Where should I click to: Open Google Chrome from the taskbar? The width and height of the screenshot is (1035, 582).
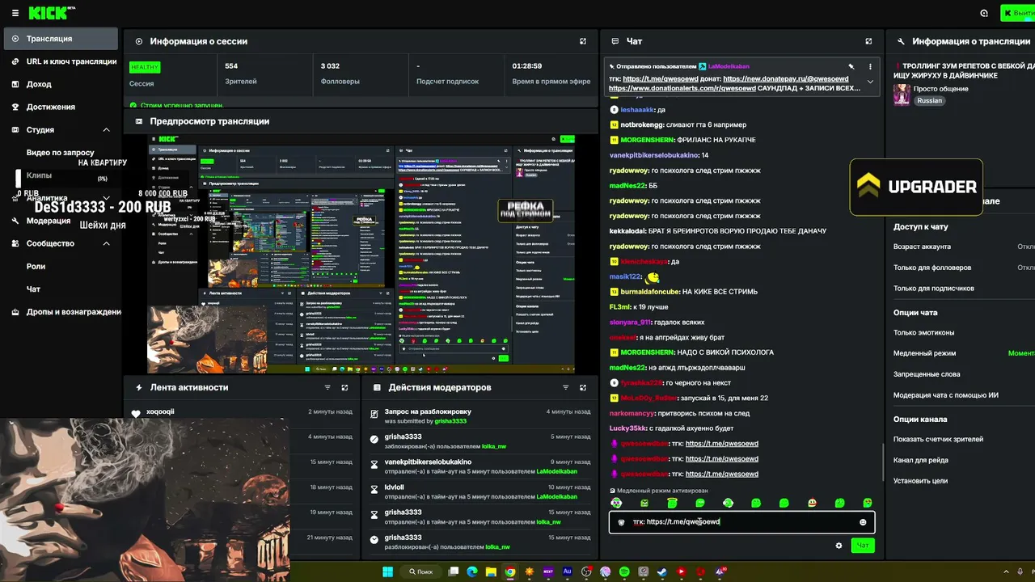tap(510, 571)
